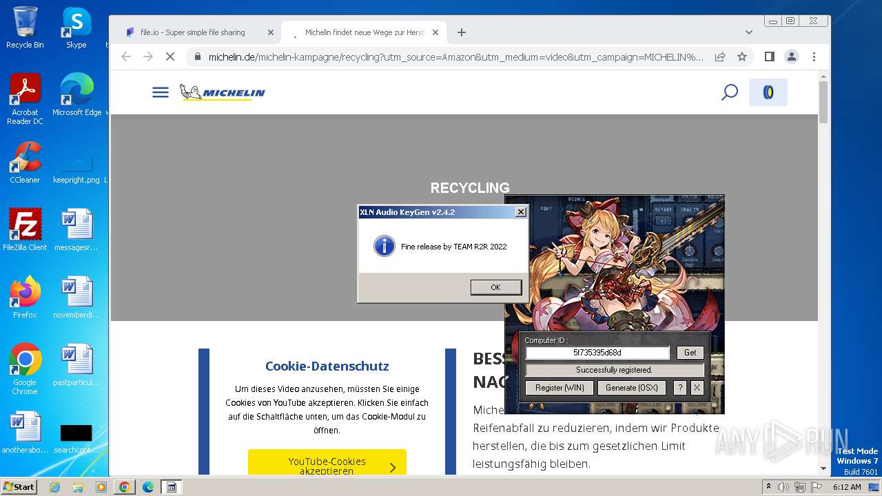Open Microsoft Edge desktop shortcut
This screenshot has height=496, width=882.
click(76, 94)
